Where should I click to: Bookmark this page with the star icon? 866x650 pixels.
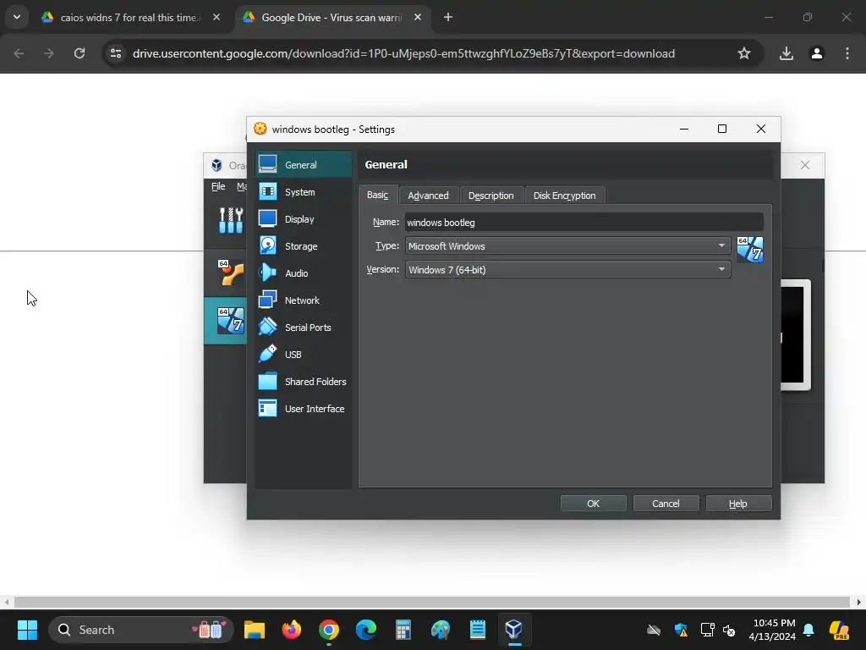point(744,53)
